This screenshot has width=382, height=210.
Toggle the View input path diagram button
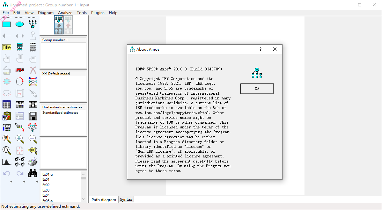(x=59, y=25)
